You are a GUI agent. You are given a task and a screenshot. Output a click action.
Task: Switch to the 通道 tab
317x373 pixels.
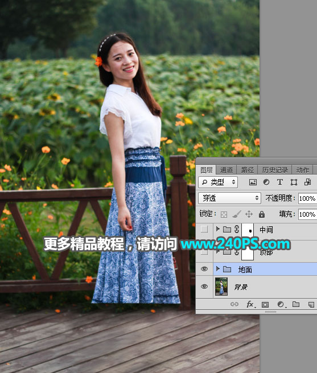point(226,170)
